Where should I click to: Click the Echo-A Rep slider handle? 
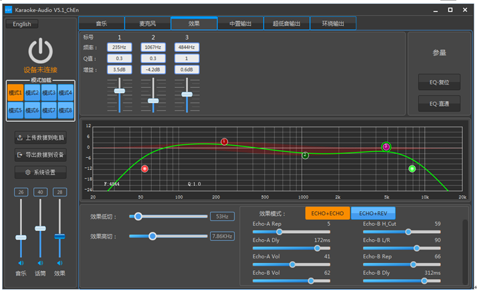(279, 232)
